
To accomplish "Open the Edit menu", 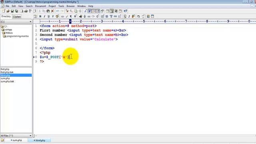I will pyautogui.click(x=14, y=6).
